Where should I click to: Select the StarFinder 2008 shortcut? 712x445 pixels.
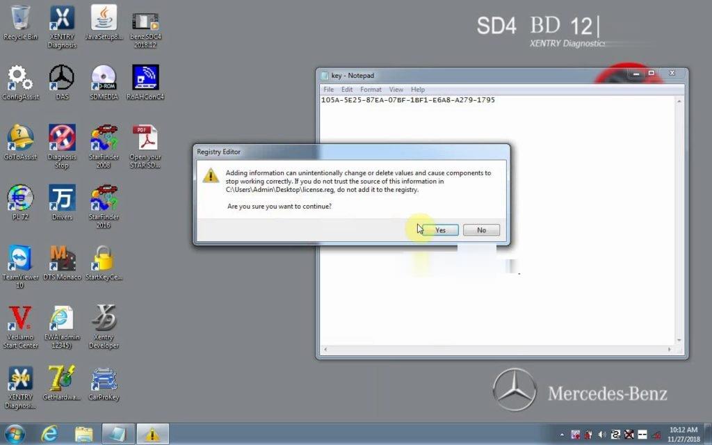(x=104, y=147)
